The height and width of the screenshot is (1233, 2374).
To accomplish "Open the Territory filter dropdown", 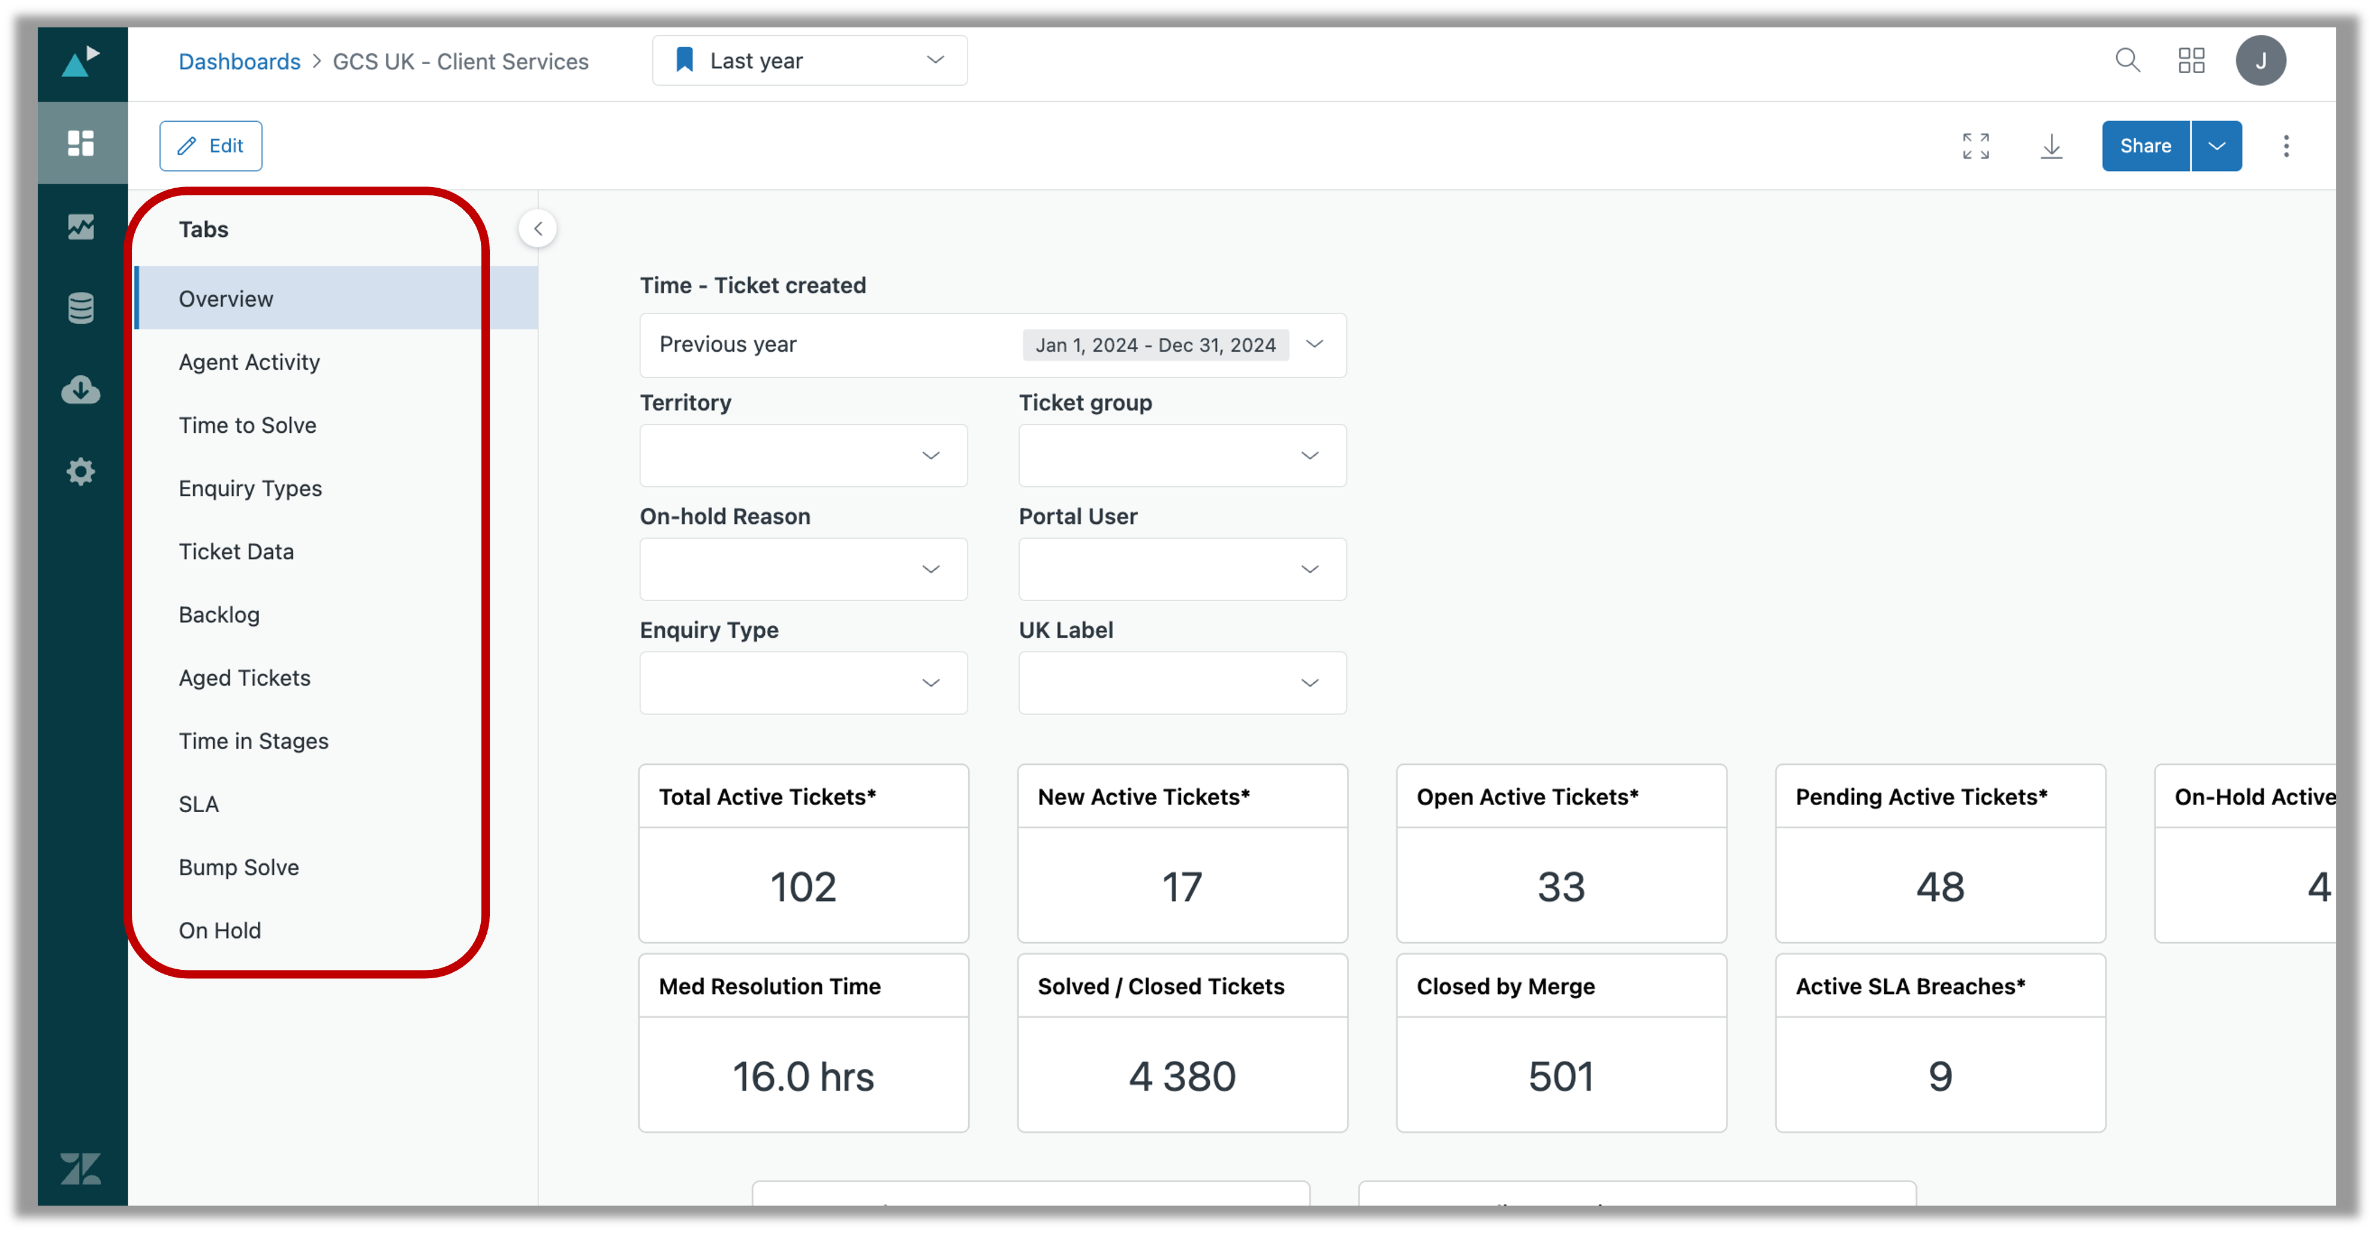I will point(803,455).
